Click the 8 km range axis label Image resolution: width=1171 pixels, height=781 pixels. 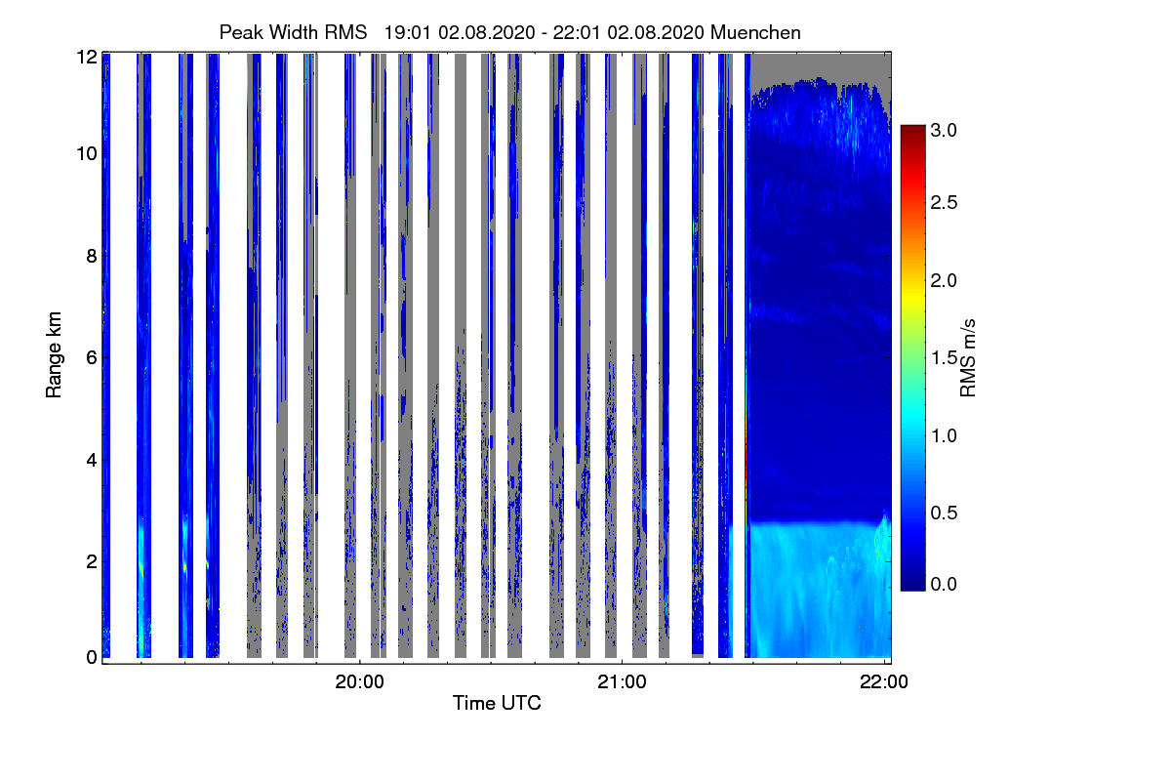(x=91, y=256)
